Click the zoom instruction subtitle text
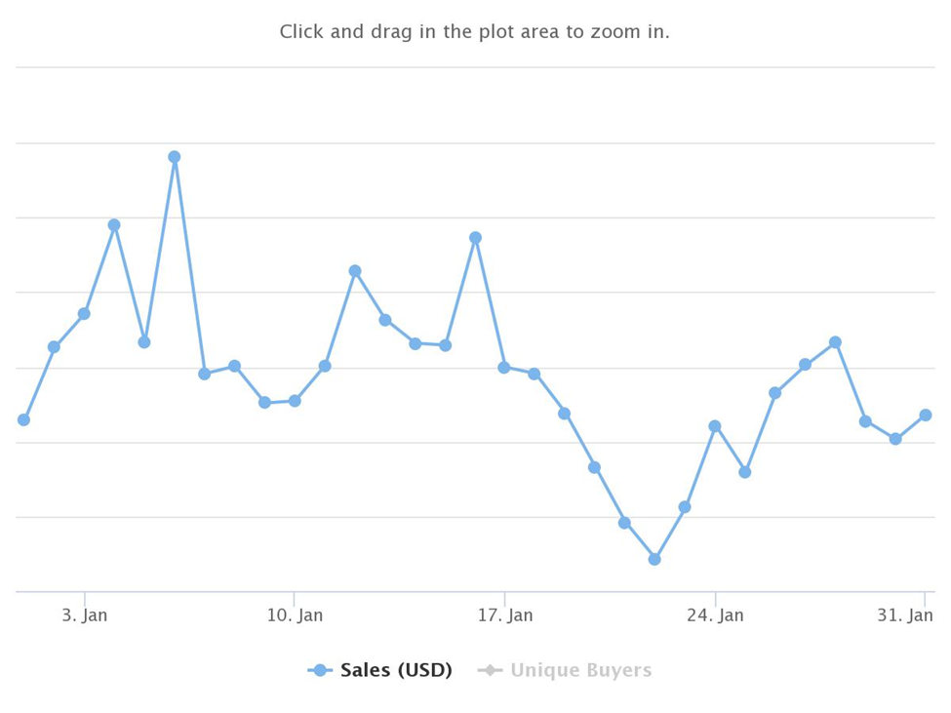This screenshot has height=713, width=951. 475,32
